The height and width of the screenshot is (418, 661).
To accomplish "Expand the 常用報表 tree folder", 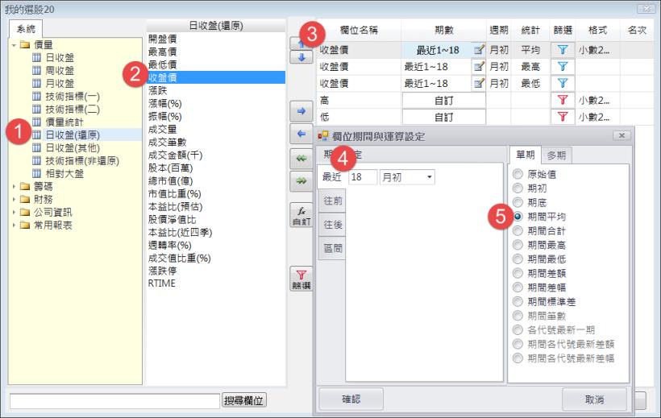I will [x=14, y=225].
